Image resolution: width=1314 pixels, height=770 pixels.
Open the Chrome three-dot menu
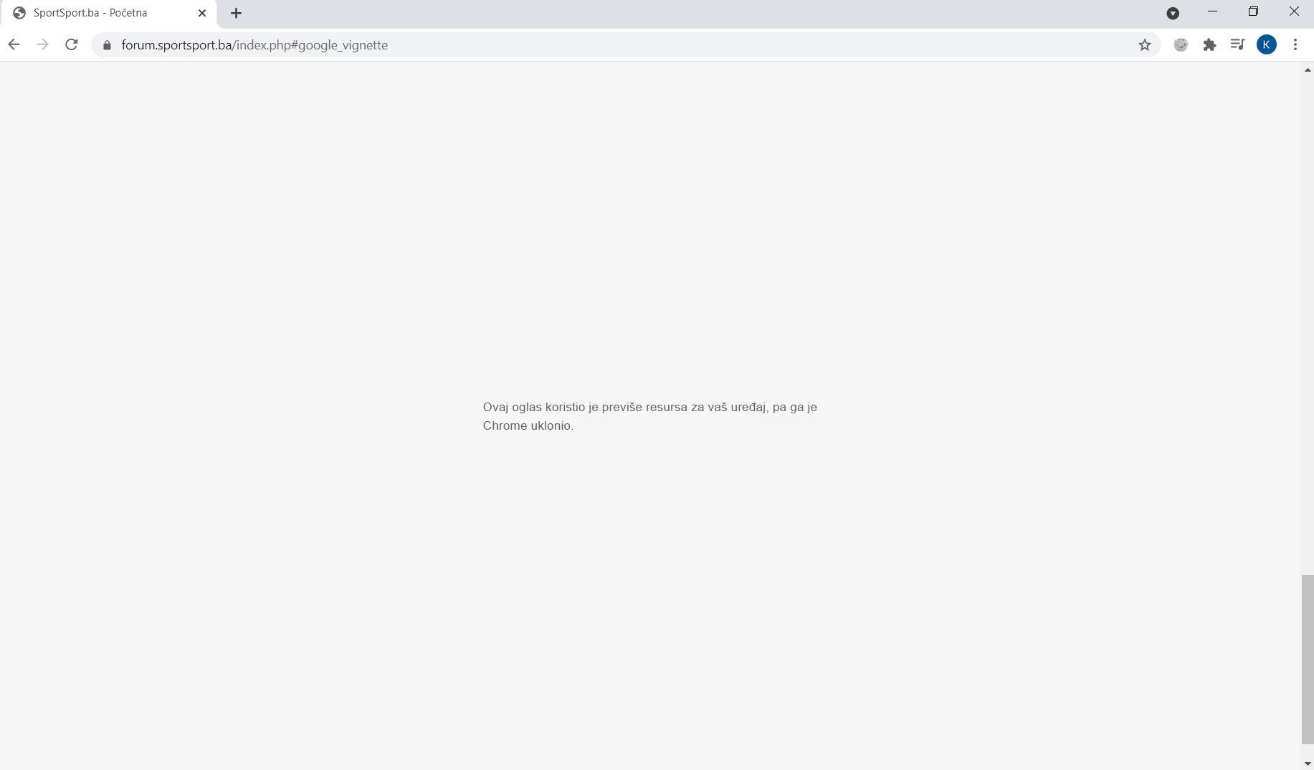pyautogui.click(x=1295, y=44)
